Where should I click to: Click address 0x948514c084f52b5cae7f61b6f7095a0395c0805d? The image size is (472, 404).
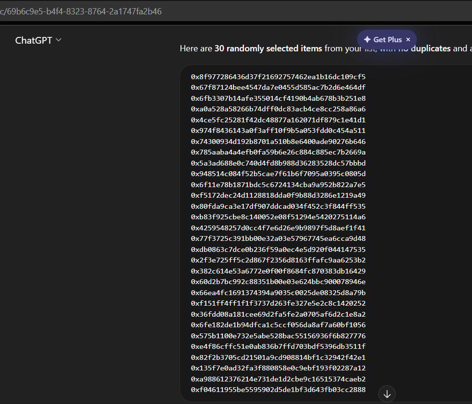click(278, 174)
